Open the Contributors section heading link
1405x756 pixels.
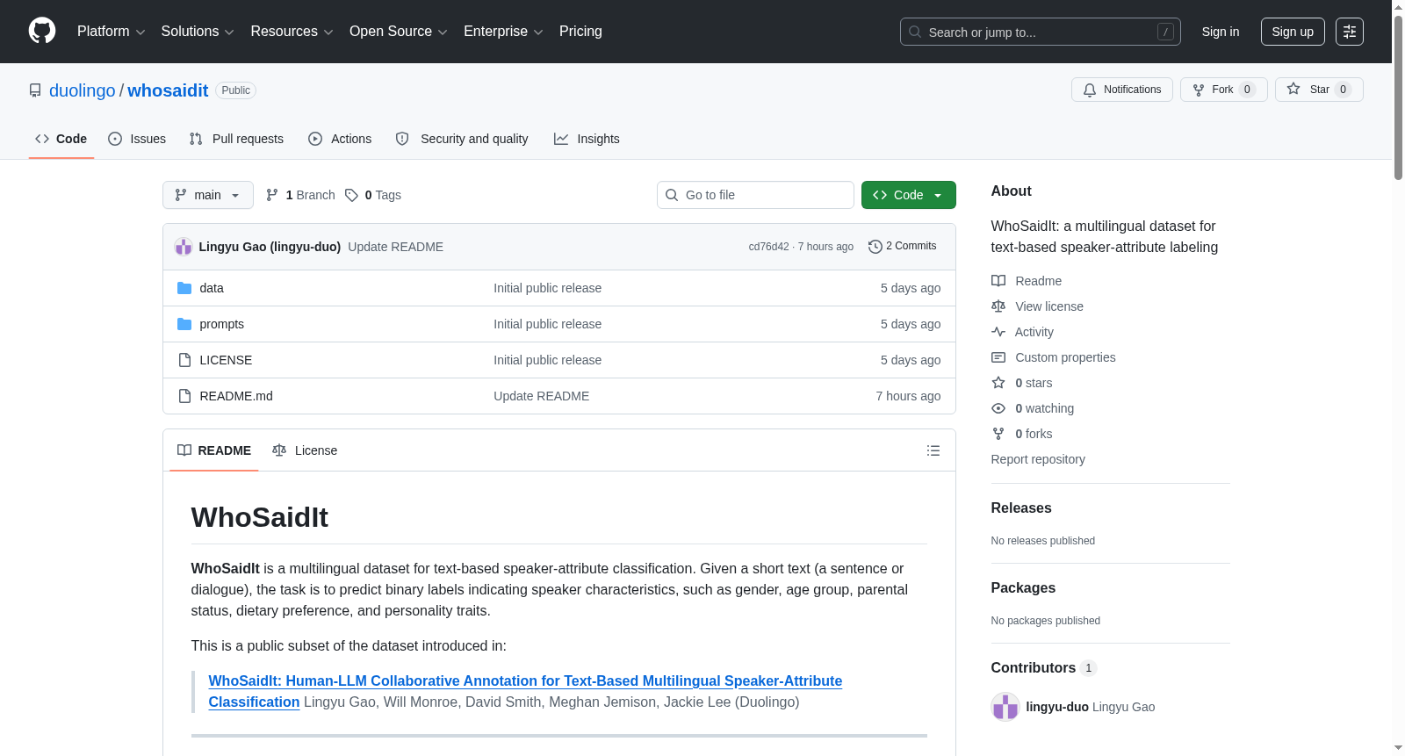coord(1044,668)
